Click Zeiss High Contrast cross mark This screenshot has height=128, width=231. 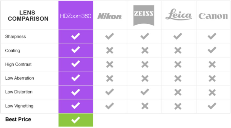point(145,64)
